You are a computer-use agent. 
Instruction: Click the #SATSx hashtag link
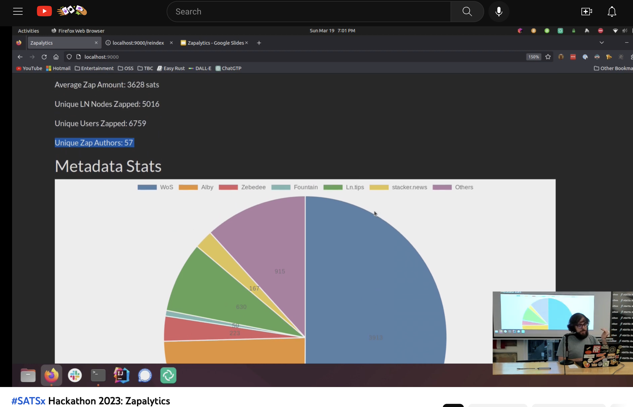28,401
